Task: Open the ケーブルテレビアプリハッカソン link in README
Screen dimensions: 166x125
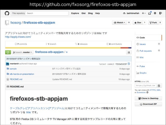Action: click(37, 108)
